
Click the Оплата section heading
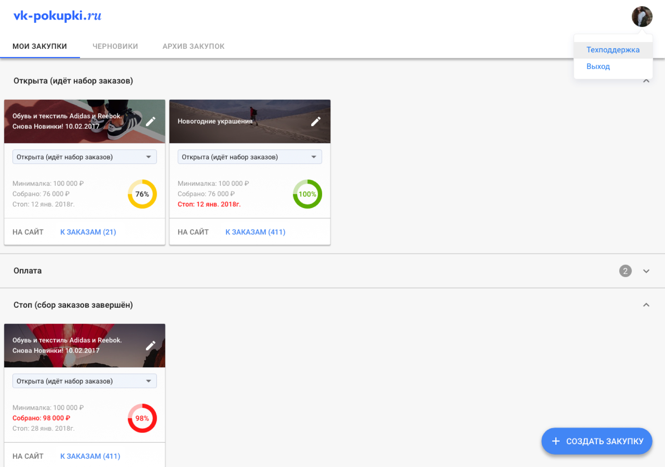pyautogui.click(x=27, y=271)
